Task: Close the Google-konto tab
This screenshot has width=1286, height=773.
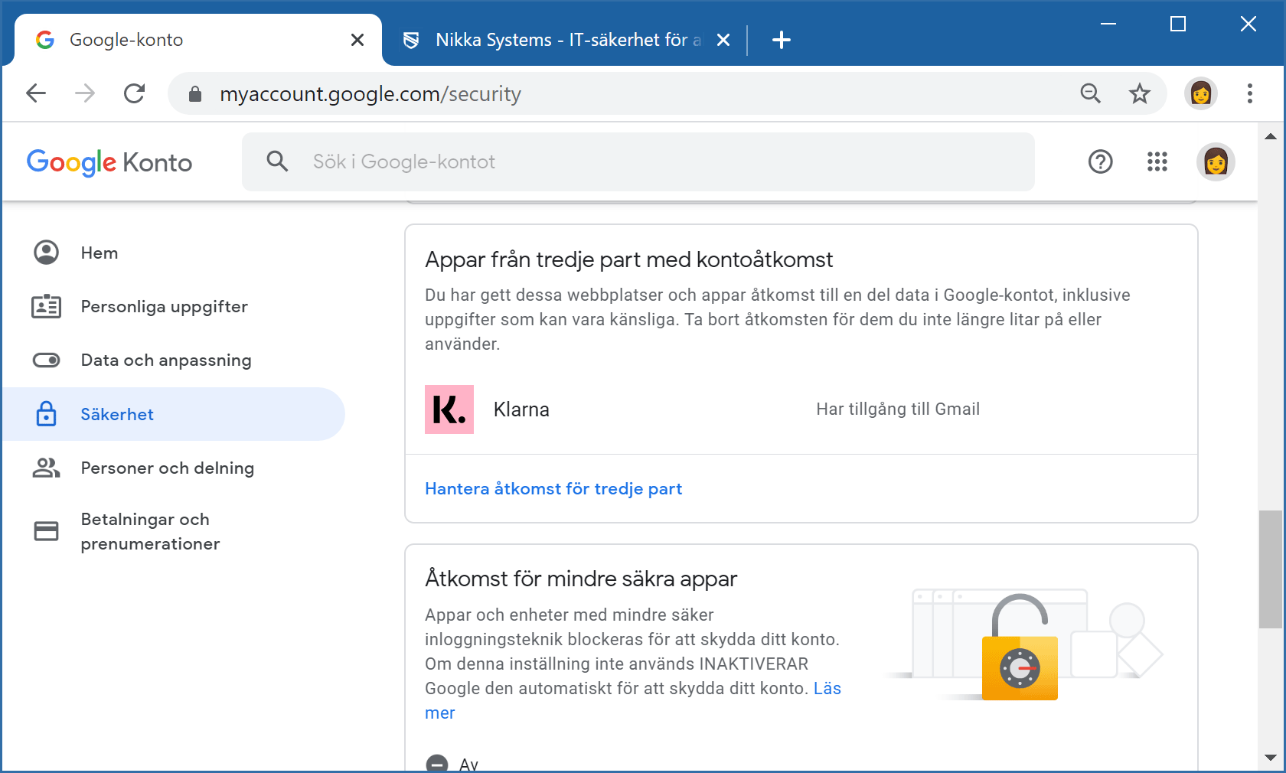Action: pos(357,40)
